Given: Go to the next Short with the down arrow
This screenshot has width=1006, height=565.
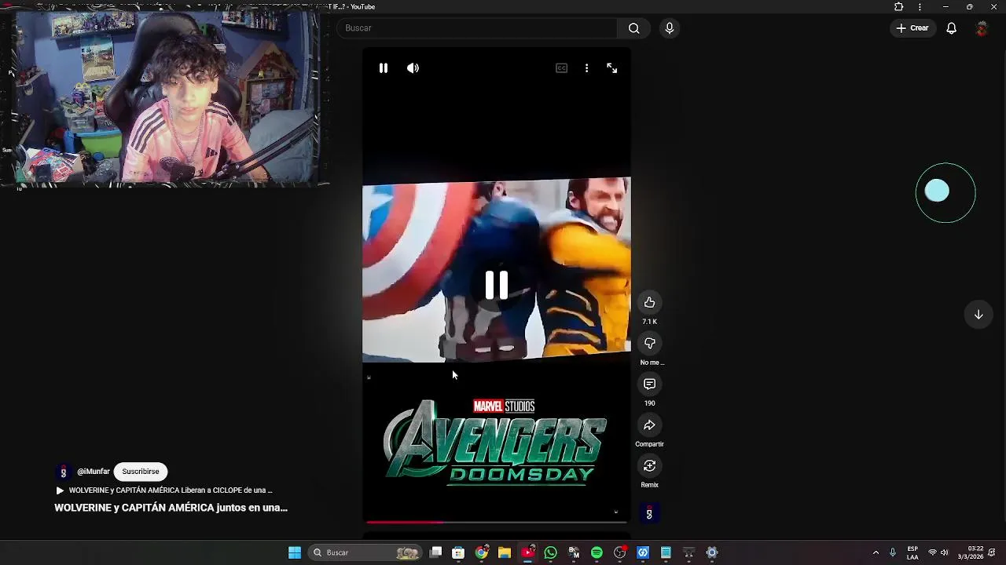Looking at the screenshot, I should (978, 315).
